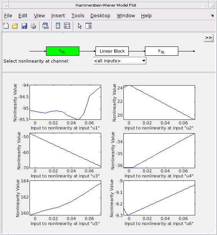This screenshot has height=235, width=217.
Task: Click the Link Plot icon
Action: click(x=46, y=26)
